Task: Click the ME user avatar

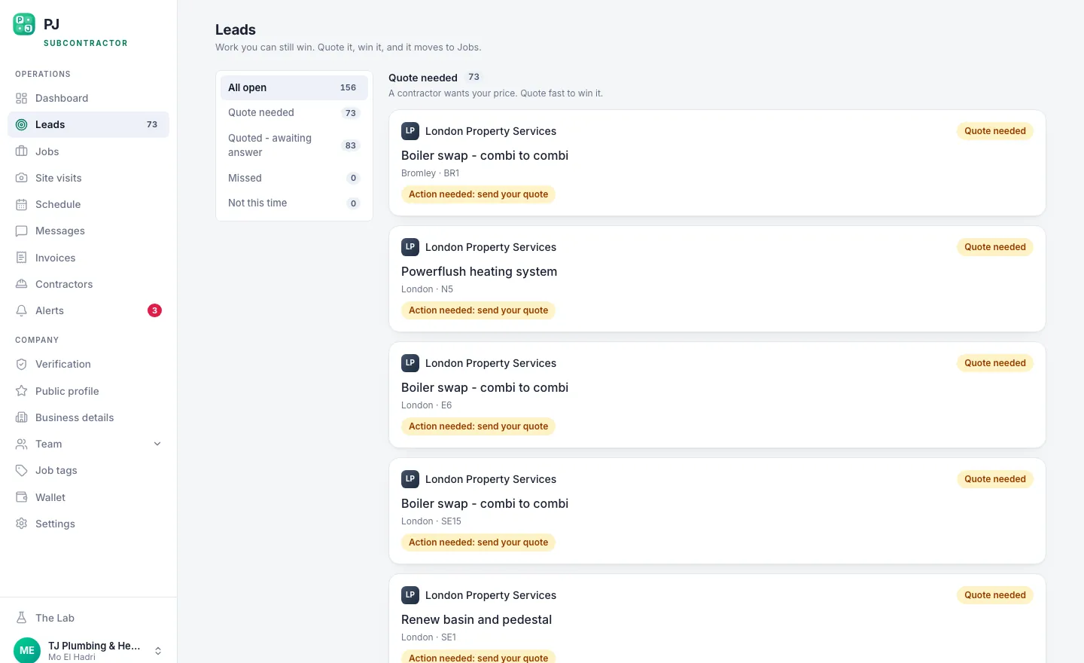Action: (27, 650)
